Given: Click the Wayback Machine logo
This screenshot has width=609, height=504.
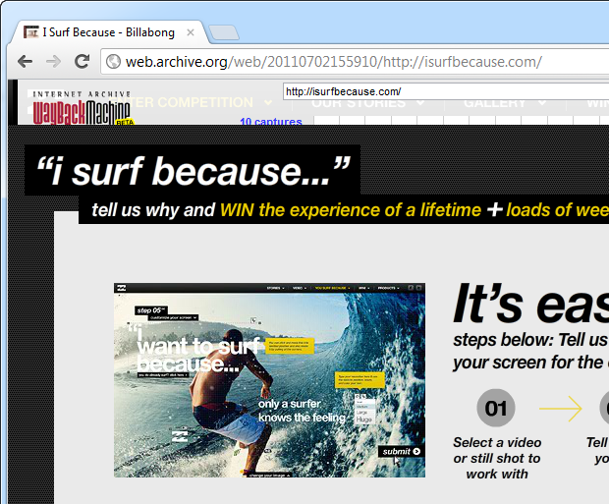Looking at the screenshot, I should click(82, 108).
